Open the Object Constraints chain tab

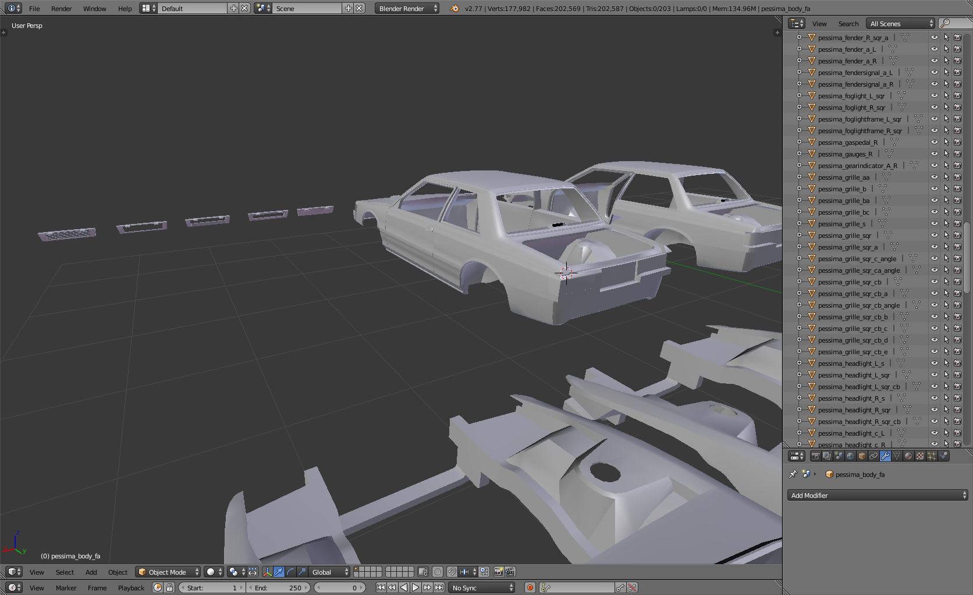(x=873, y=457)
